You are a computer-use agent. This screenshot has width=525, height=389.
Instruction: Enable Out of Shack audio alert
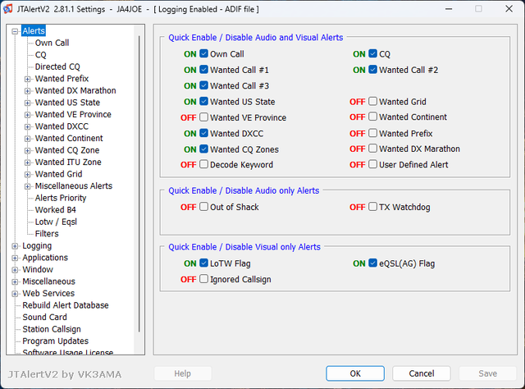click(x=204, y=207)
